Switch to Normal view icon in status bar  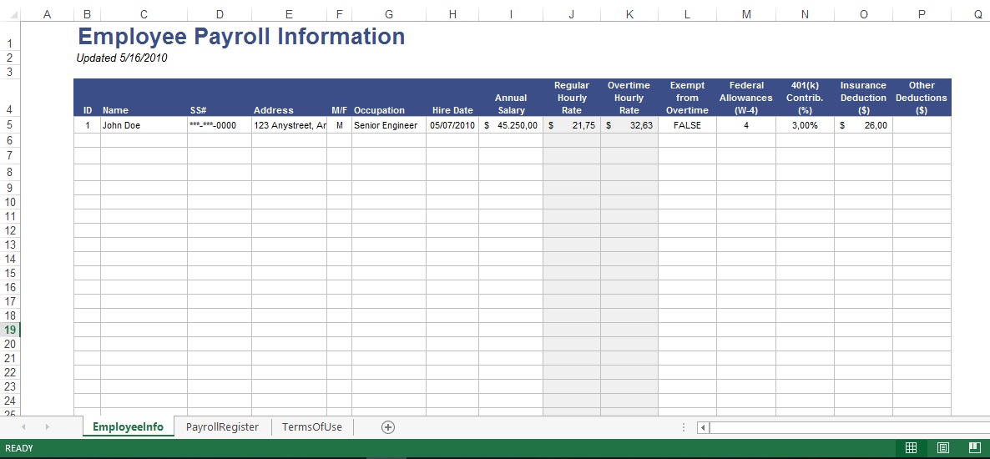click(911, 448)
